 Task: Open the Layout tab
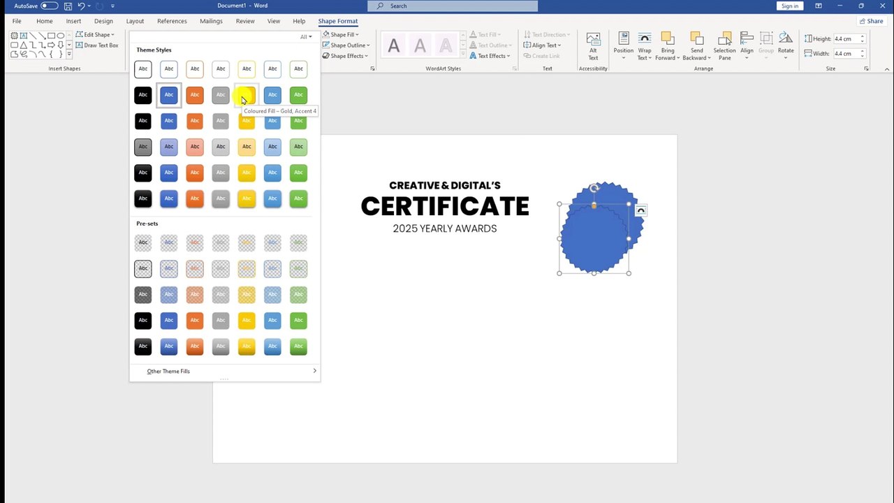click(x=135, y=21)
